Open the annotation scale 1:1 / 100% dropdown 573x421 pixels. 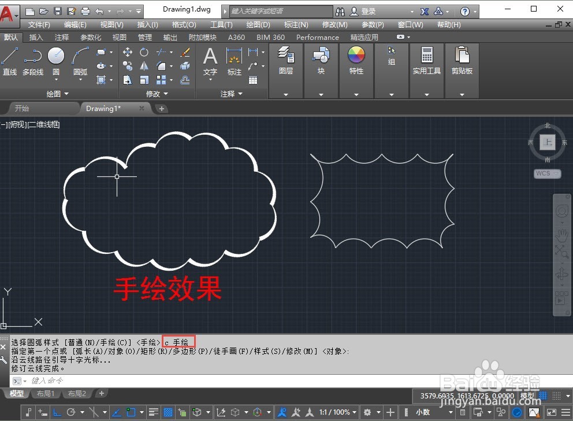click(338, 412)
